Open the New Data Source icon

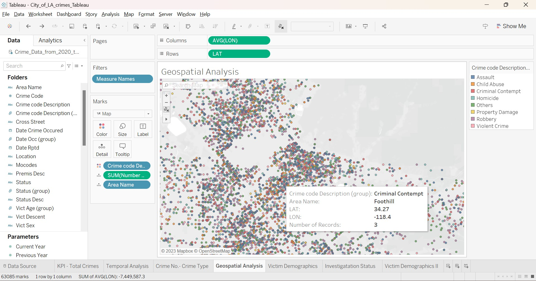coord(85,26)
